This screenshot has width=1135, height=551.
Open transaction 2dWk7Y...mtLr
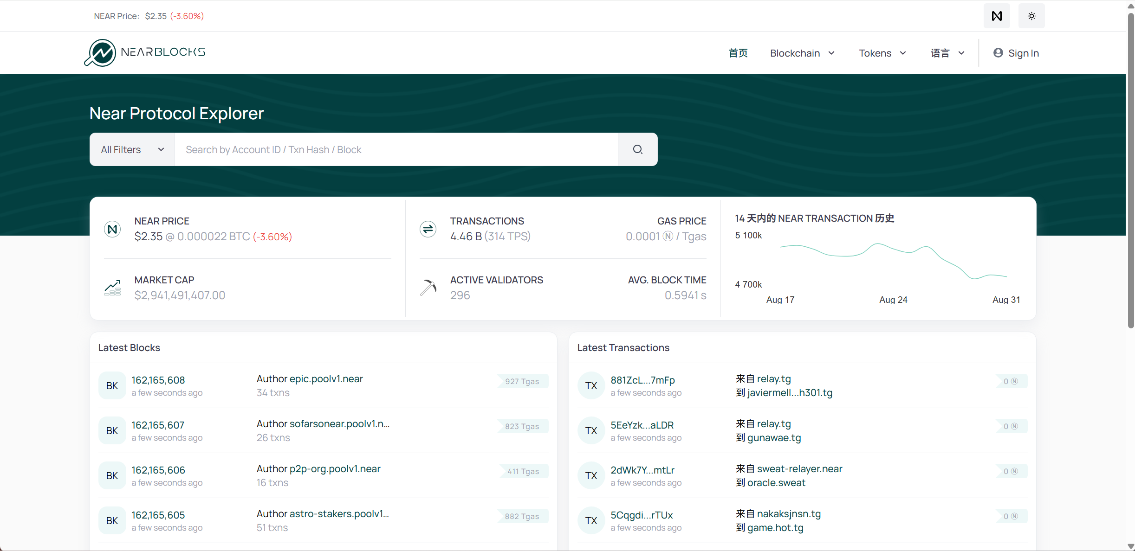pos(642,470)
